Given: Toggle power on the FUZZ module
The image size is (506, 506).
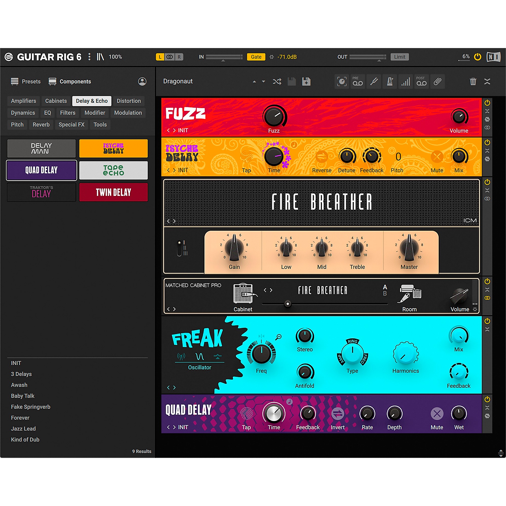Looking at the screenshot, I should pyautogui.click(x=487, y=103).
